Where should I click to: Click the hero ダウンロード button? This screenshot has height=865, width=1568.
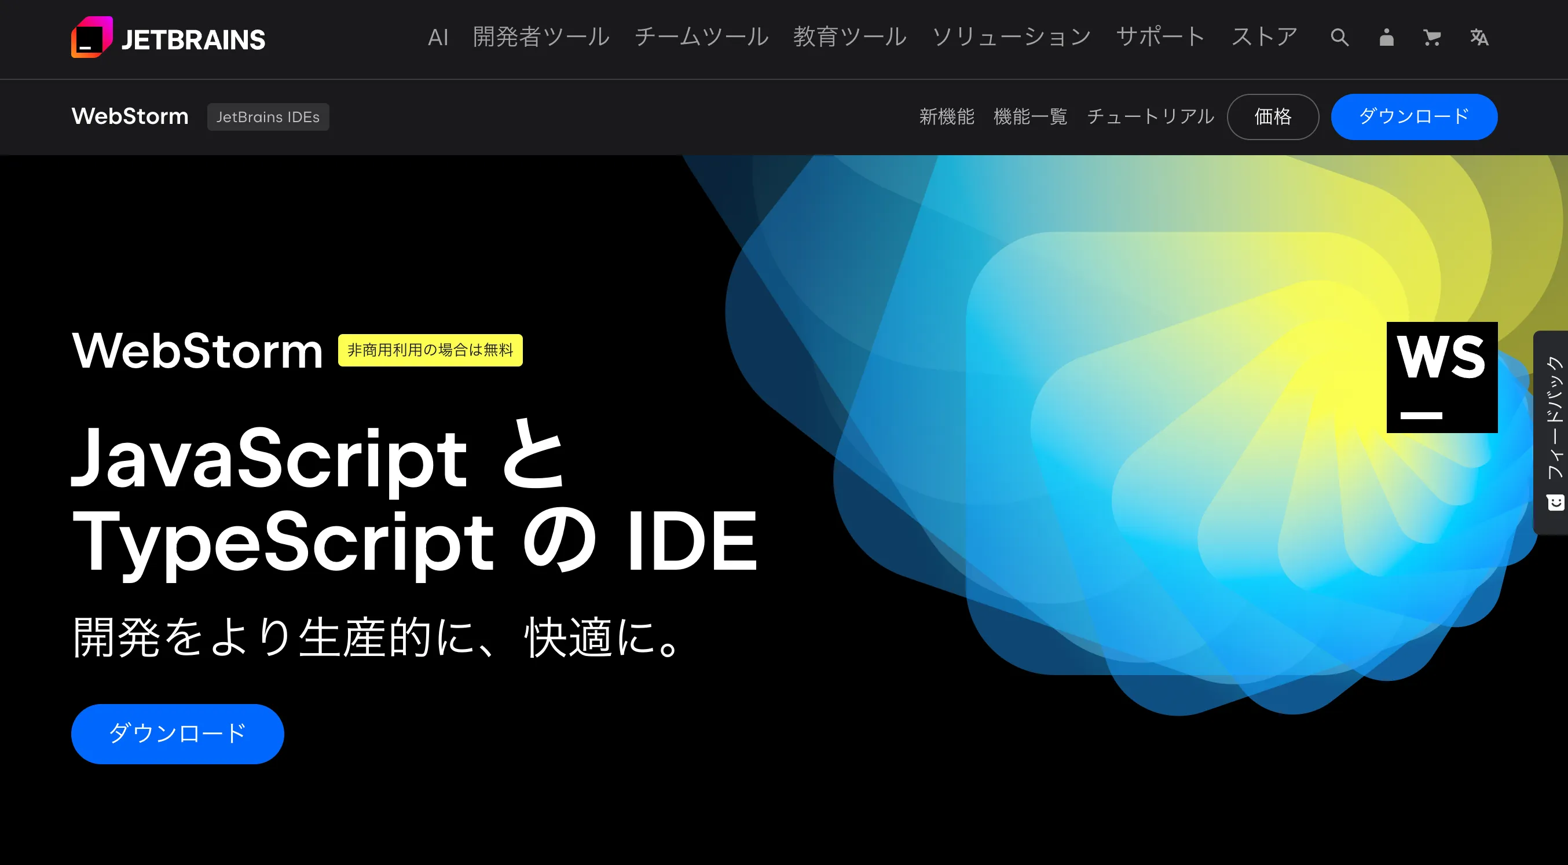click(x=177, y=734)
